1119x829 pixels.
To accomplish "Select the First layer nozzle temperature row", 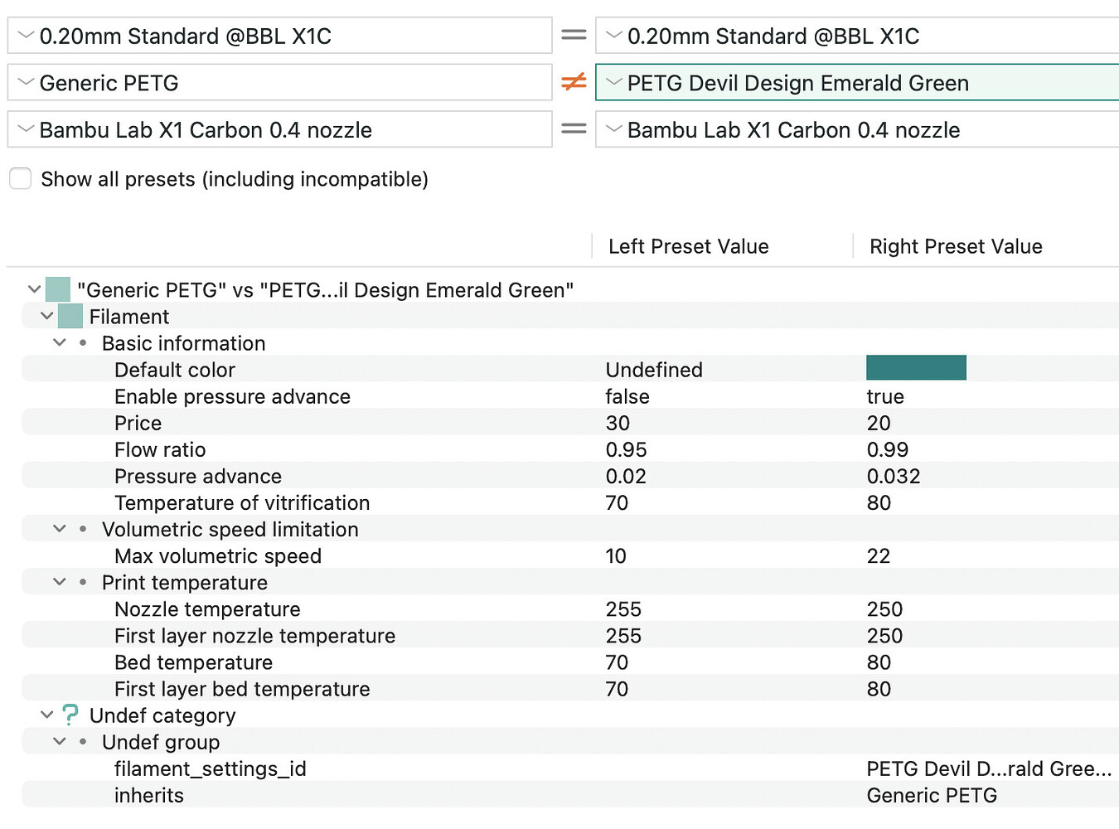I will 570,635.
